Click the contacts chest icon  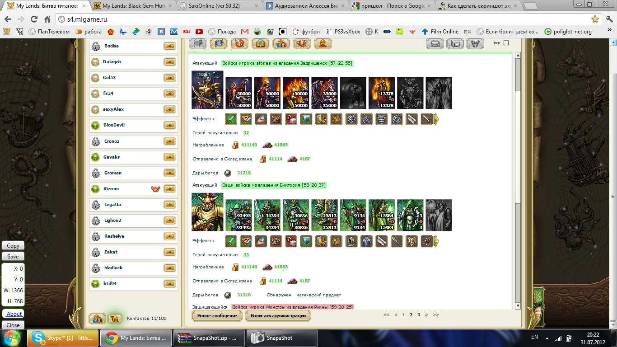tap(115, 319)
